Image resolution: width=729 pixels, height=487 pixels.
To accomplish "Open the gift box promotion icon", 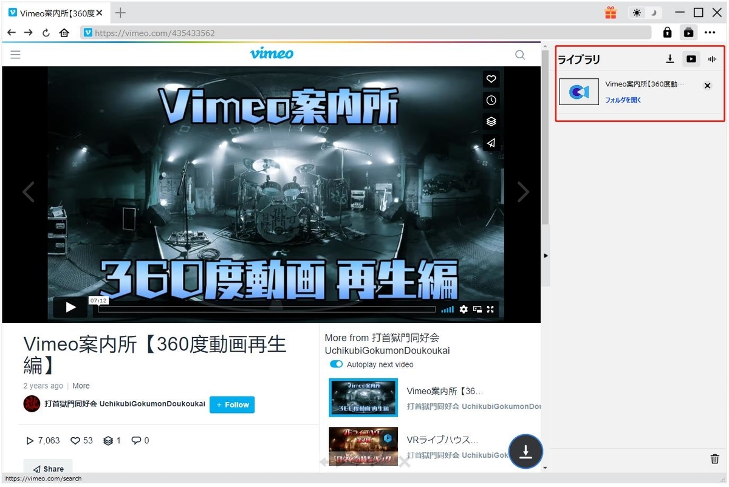I will tap(610, 12).
